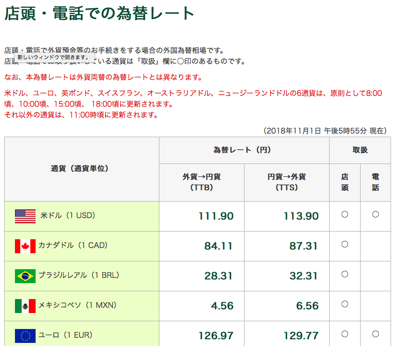The height and width of the screenshot is (346, 406).
Task: Click the United States flag icon
Action: click(x=25, y=216)
